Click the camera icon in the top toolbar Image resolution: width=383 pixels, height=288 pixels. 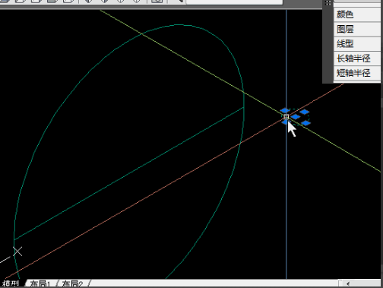pyautogui.click(x=157, y=2)
